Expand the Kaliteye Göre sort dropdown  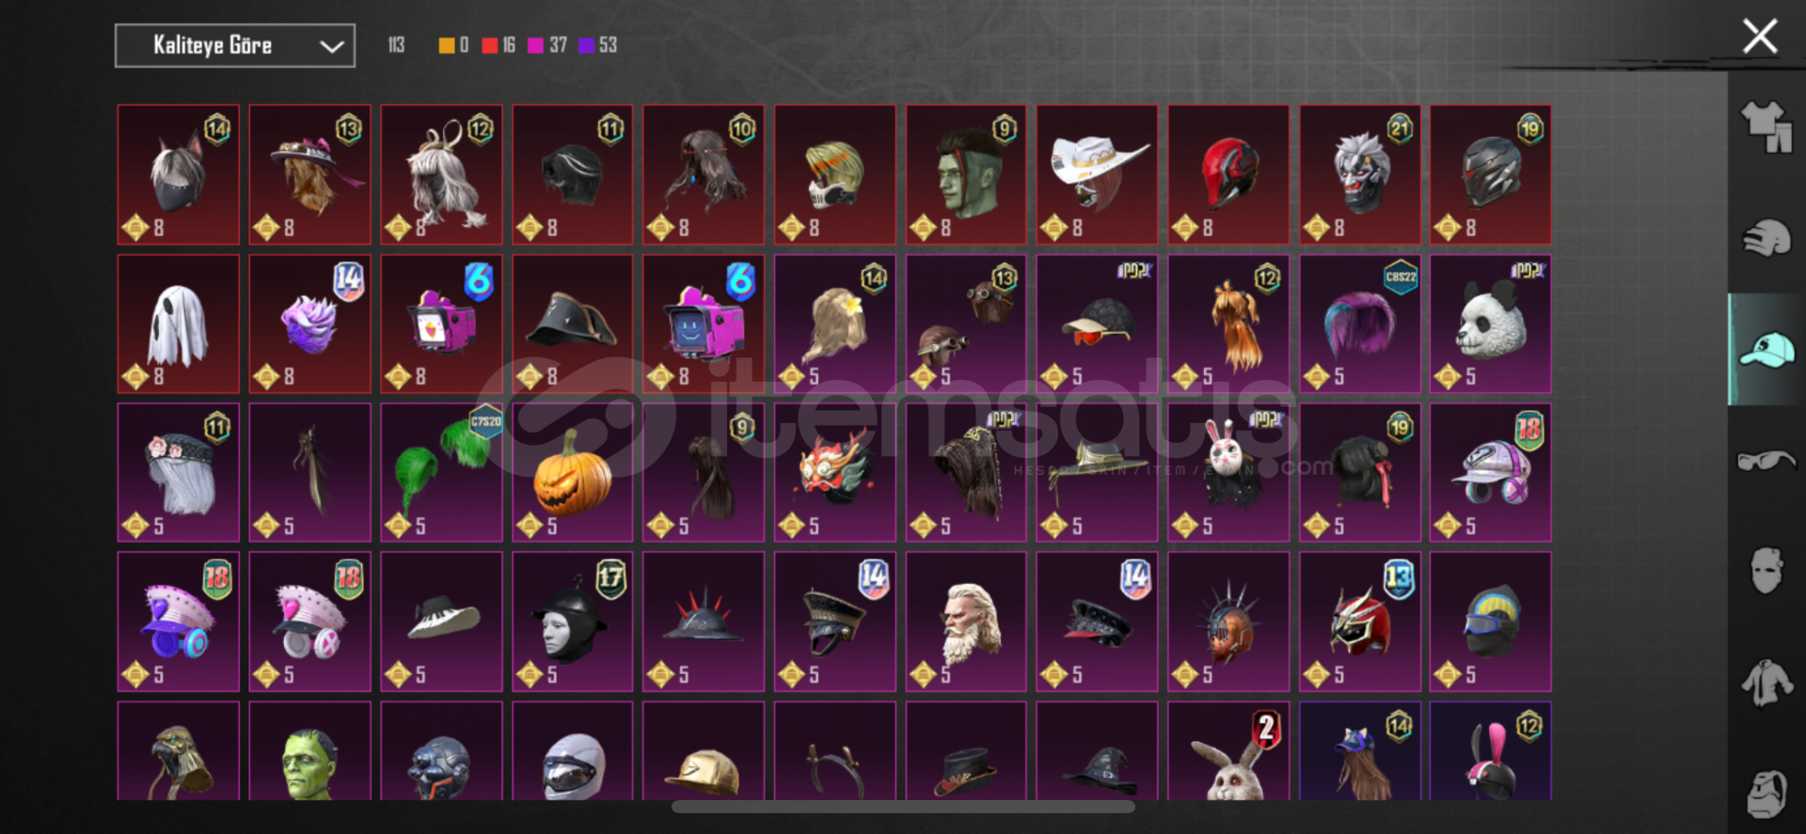pos(235,45)
